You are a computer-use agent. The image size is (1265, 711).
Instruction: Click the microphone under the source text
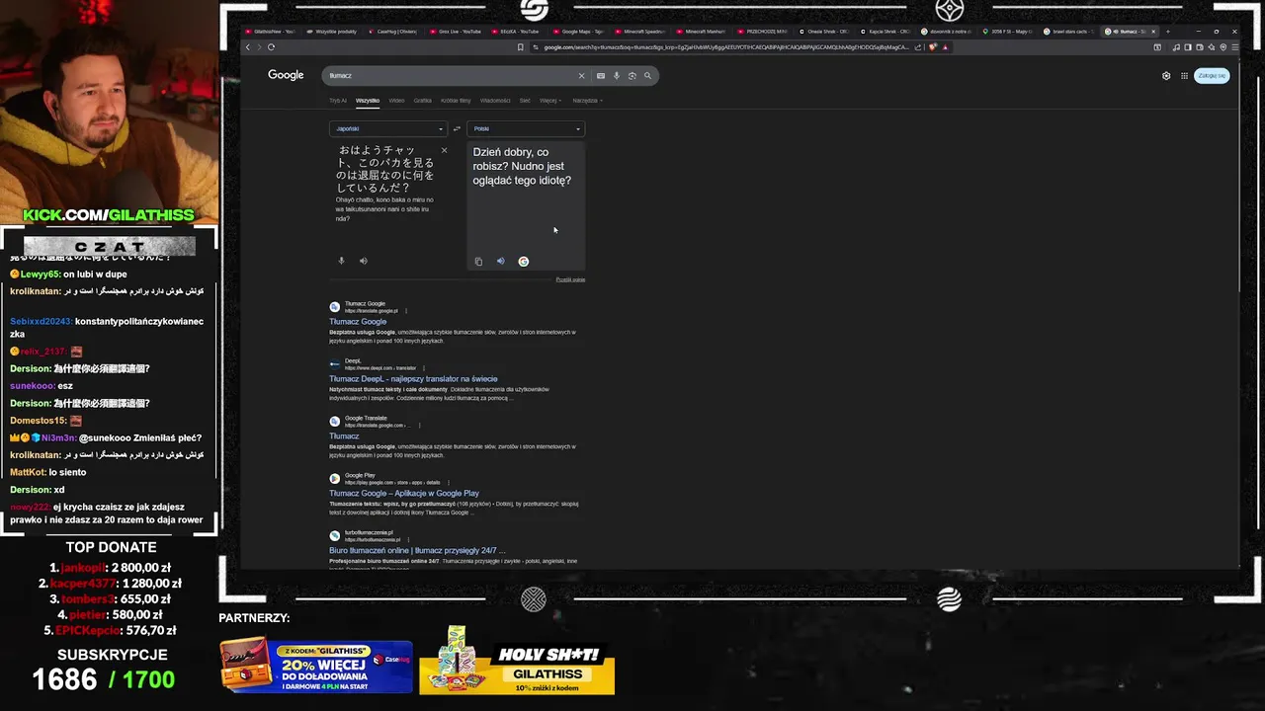[x=342, y=261]
